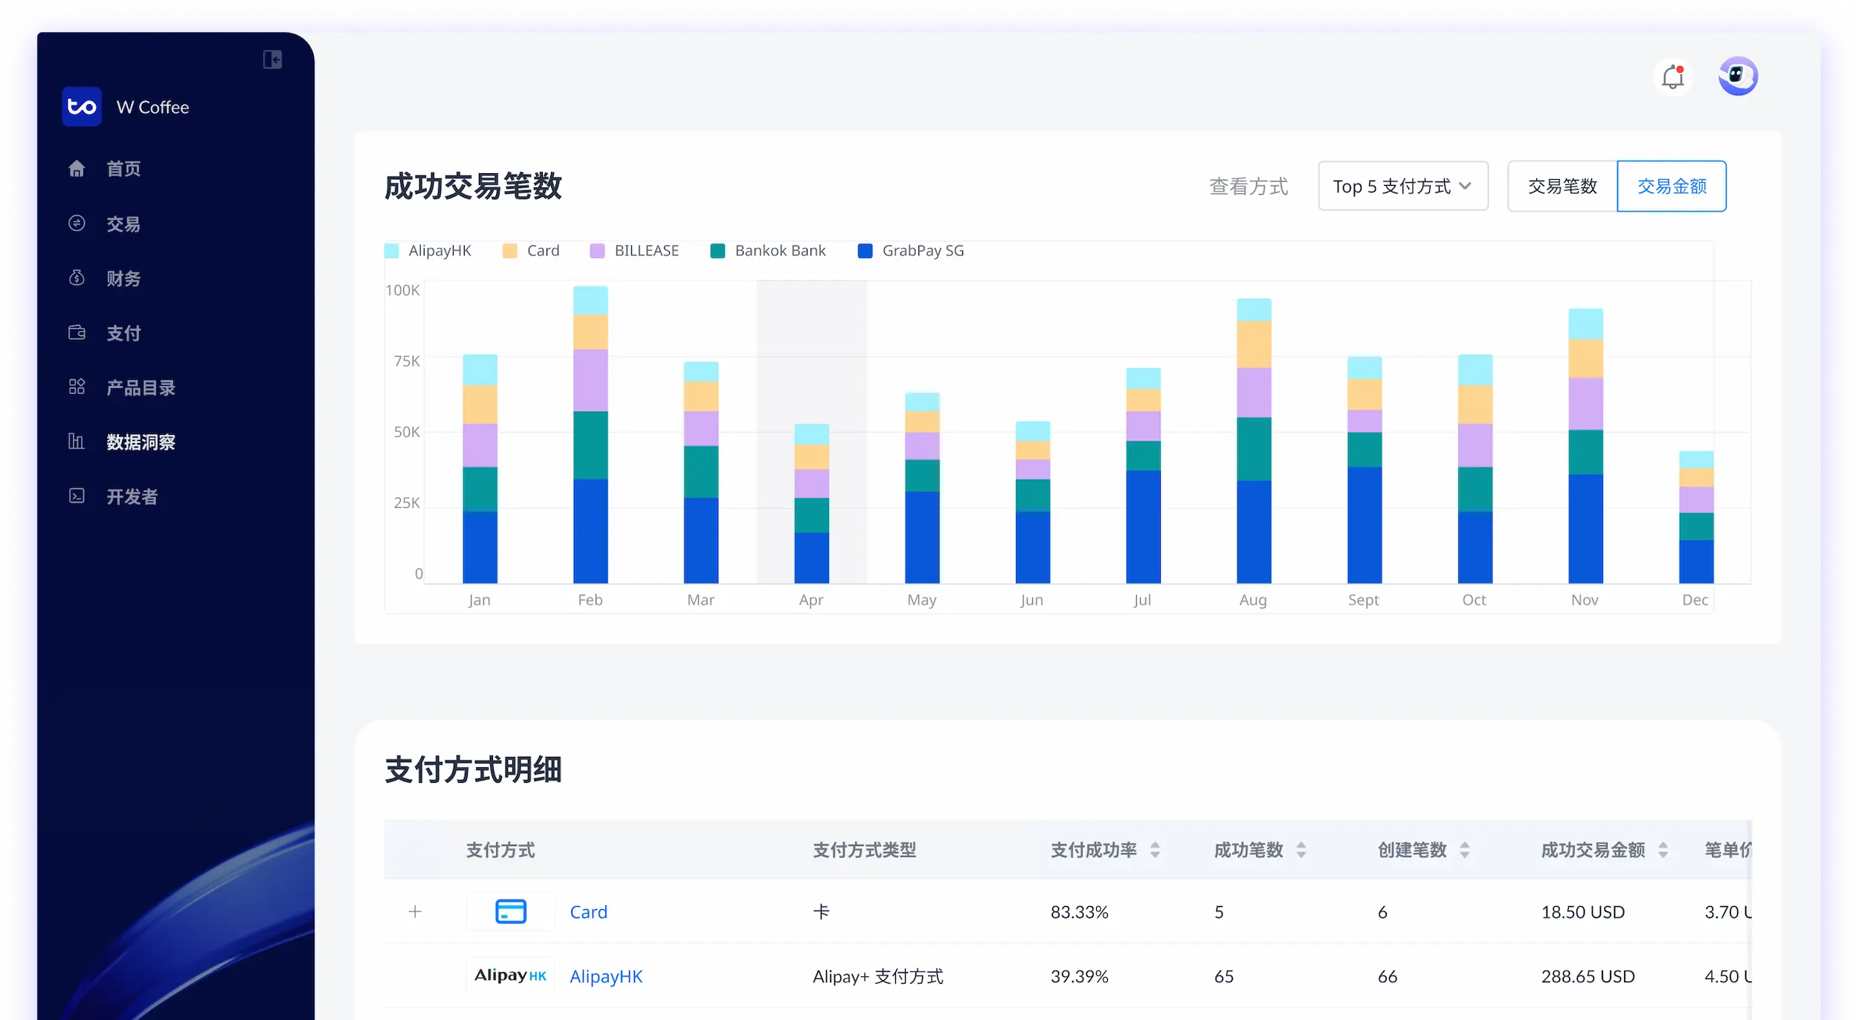This screenshot has width=1859, height=1020.
Task: Switch the chart to 交易金额
Action: 1672,186
